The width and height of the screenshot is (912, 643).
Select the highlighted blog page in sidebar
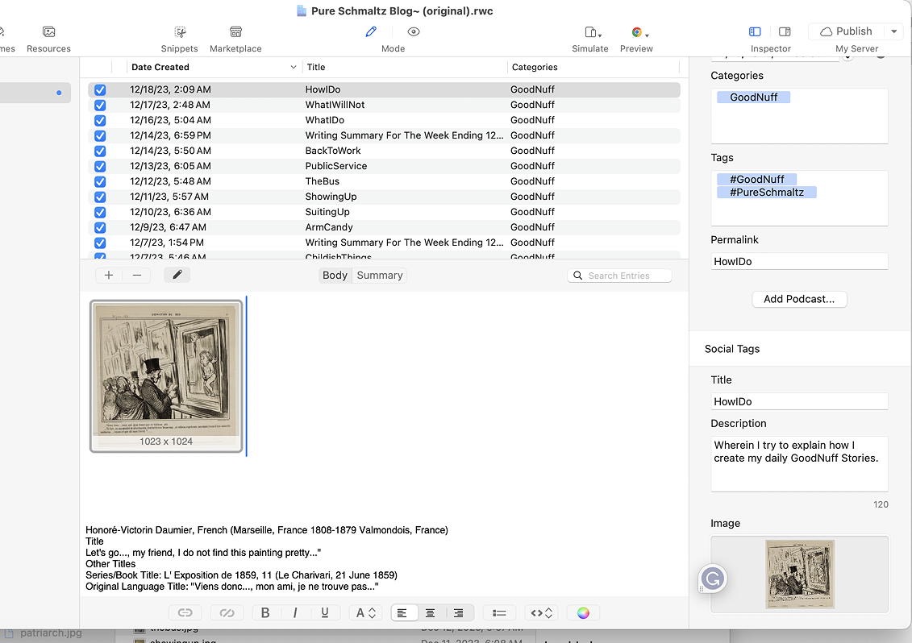(35, 93)
